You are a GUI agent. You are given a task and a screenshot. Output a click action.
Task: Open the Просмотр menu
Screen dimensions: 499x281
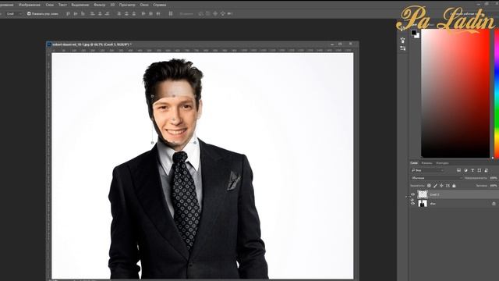[x=127, y=5]
